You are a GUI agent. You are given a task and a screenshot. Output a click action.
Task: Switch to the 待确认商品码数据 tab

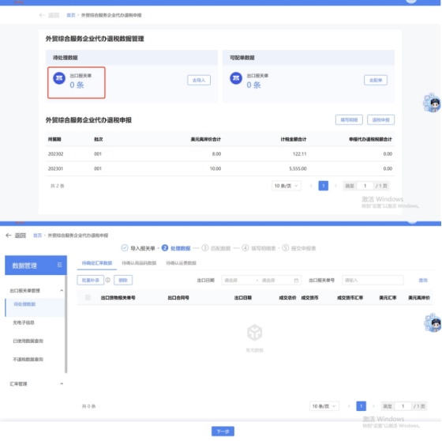point(139,263)
